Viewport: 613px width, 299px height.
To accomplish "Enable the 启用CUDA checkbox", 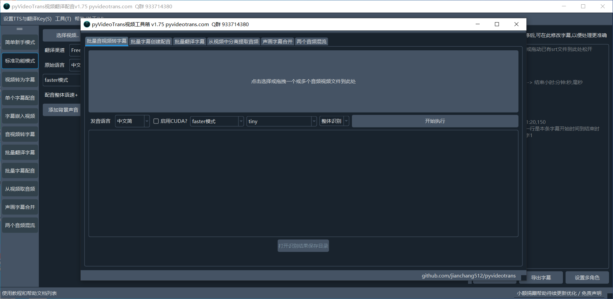I will 156,121.
